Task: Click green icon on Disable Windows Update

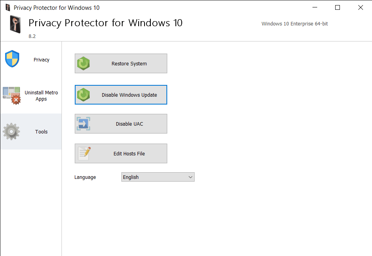Action: coord(83,95)
